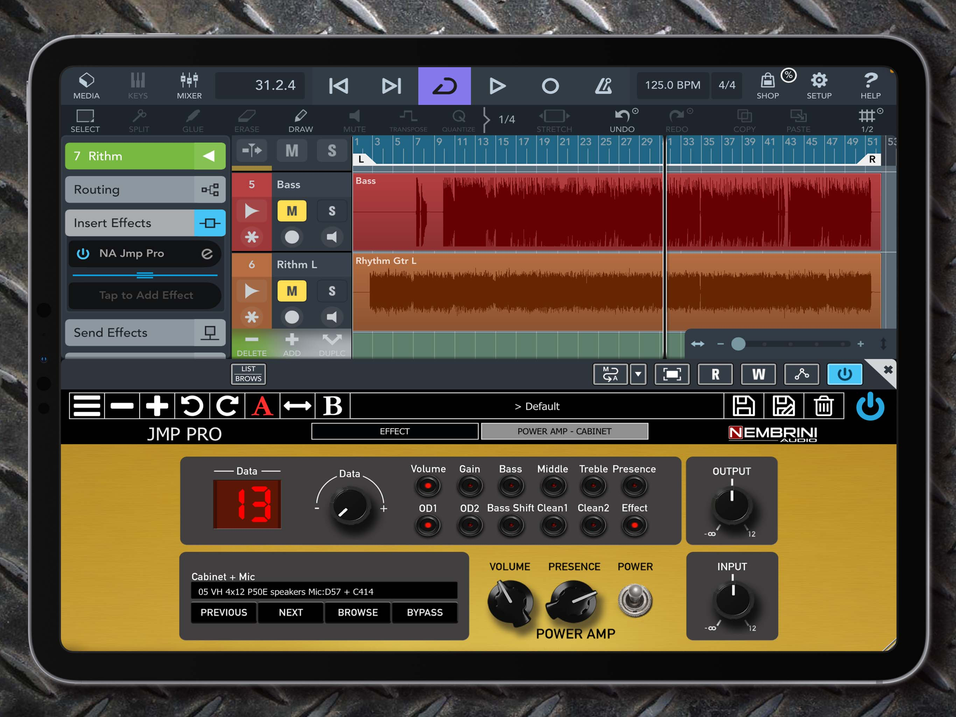Freeze the Rithm L track
This screenshot has width=956, height=717.
[252, 317]
